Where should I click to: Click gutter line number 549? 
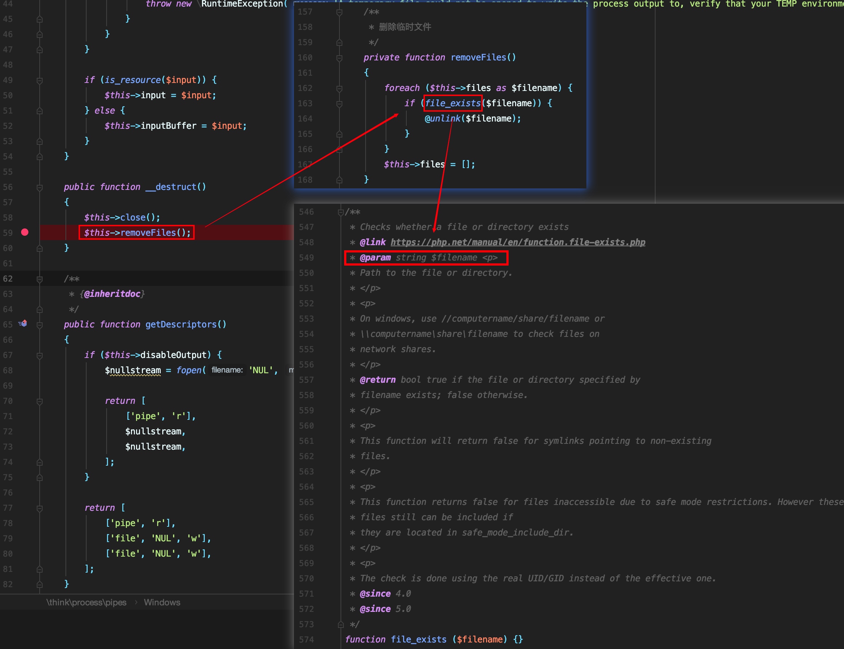tap(306, 258)
